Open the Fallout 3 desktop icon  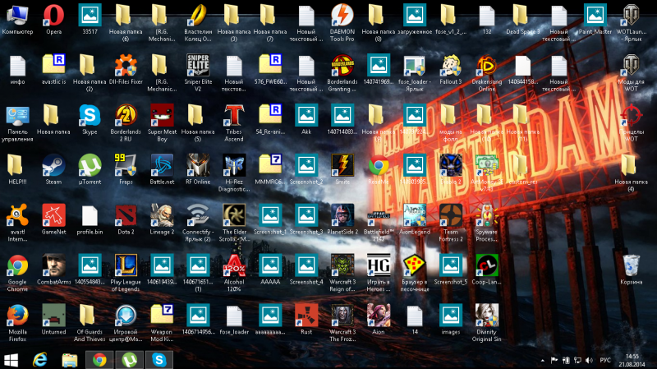pyautogui.click(x=450, y=66)
